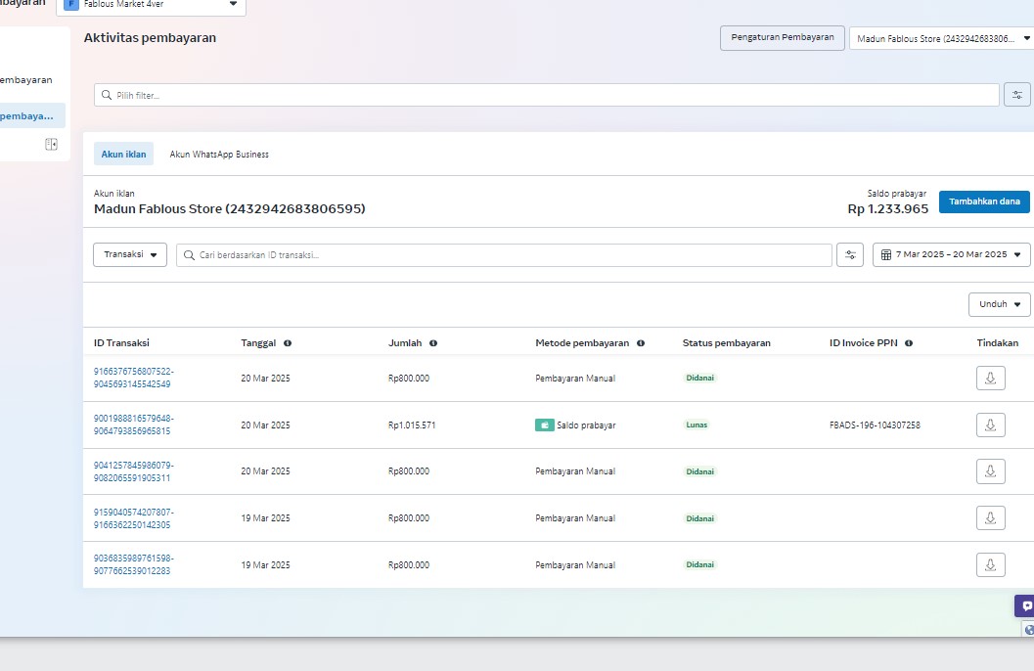The height and width of the screenshot is (671, 1034).
Task: Click the Cari berdasarkan ID transaksi search field
Action: point(504,255)
